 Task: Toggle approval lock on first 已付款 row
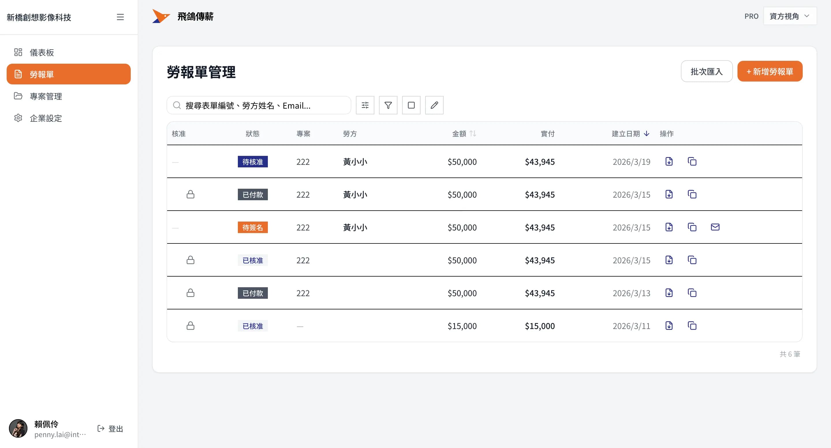(x=190, y=194)
